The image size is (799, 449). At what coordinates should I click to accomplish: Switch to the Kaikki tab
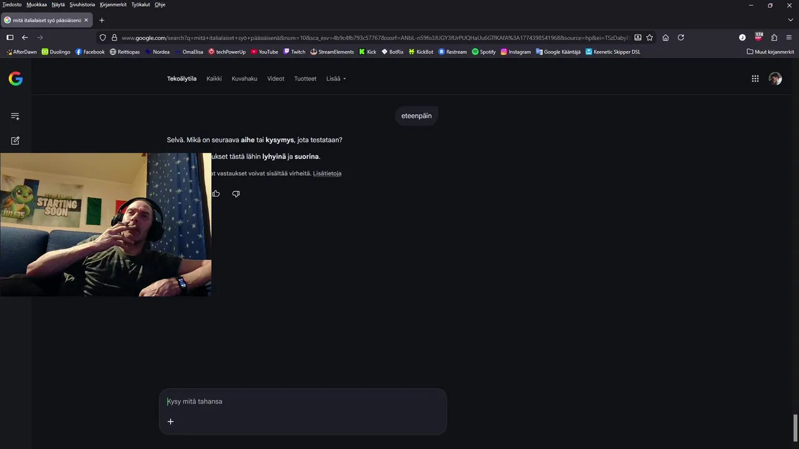tap(214, 79)
